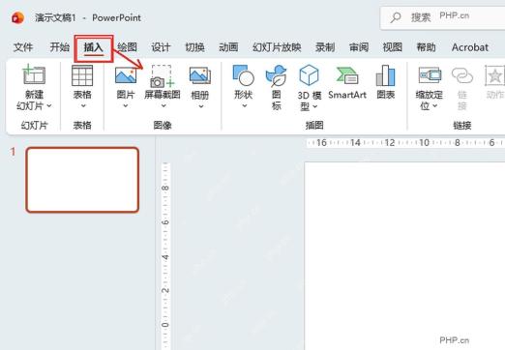
Task: Select slide 1 thumbnail
Action: 82,180
